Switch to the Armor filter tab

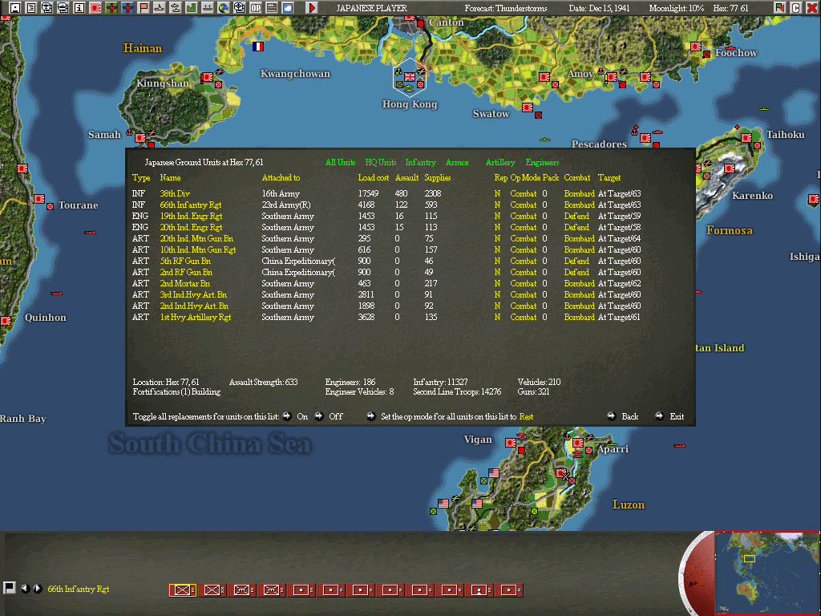[457, 162]
